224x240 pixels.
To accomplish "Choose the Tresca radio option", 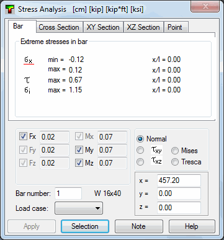I will pyautogui.click(x=175, y=162).
